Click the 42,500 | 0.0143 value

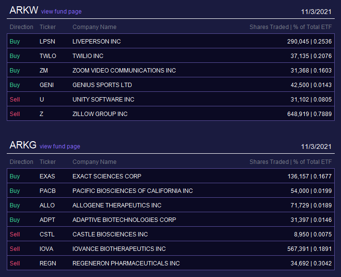[x=311, y=85]
